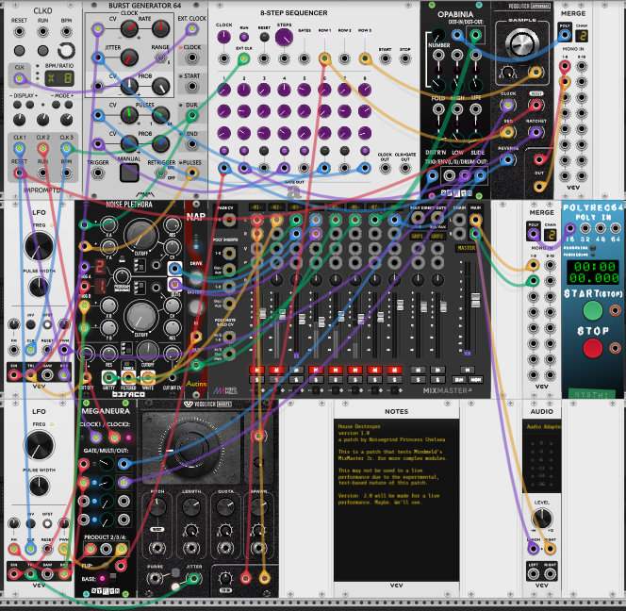Click the sequencer CLOCK OUT jack
Image resolution: width=626 pixels, height=611 pixels.
[x=385, y=168]
